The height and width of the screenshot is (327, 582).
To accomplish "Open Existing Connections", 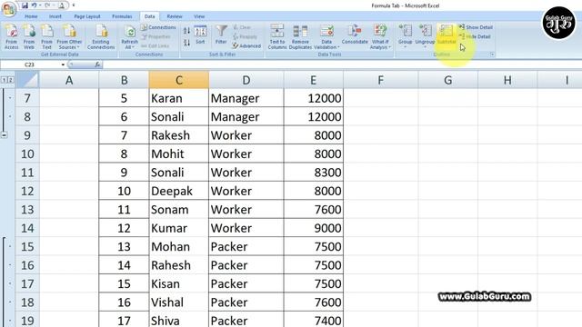I will point(101,36).
